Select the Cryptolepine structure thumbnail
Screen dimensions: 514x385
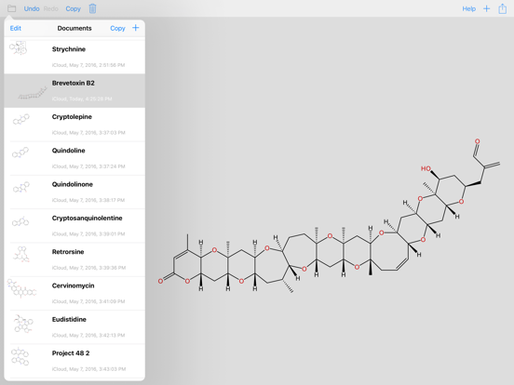pos(21,119)
